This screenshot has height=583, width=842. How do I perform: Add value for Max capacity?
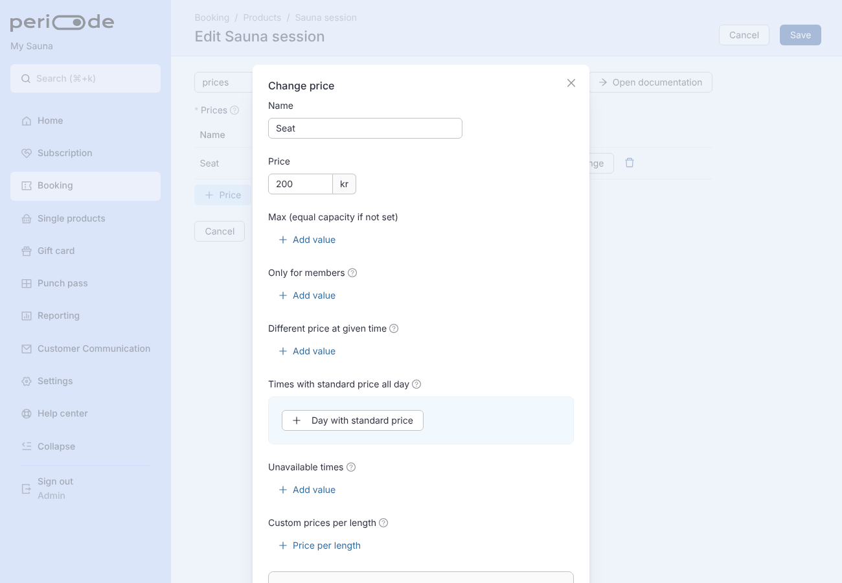307,240
